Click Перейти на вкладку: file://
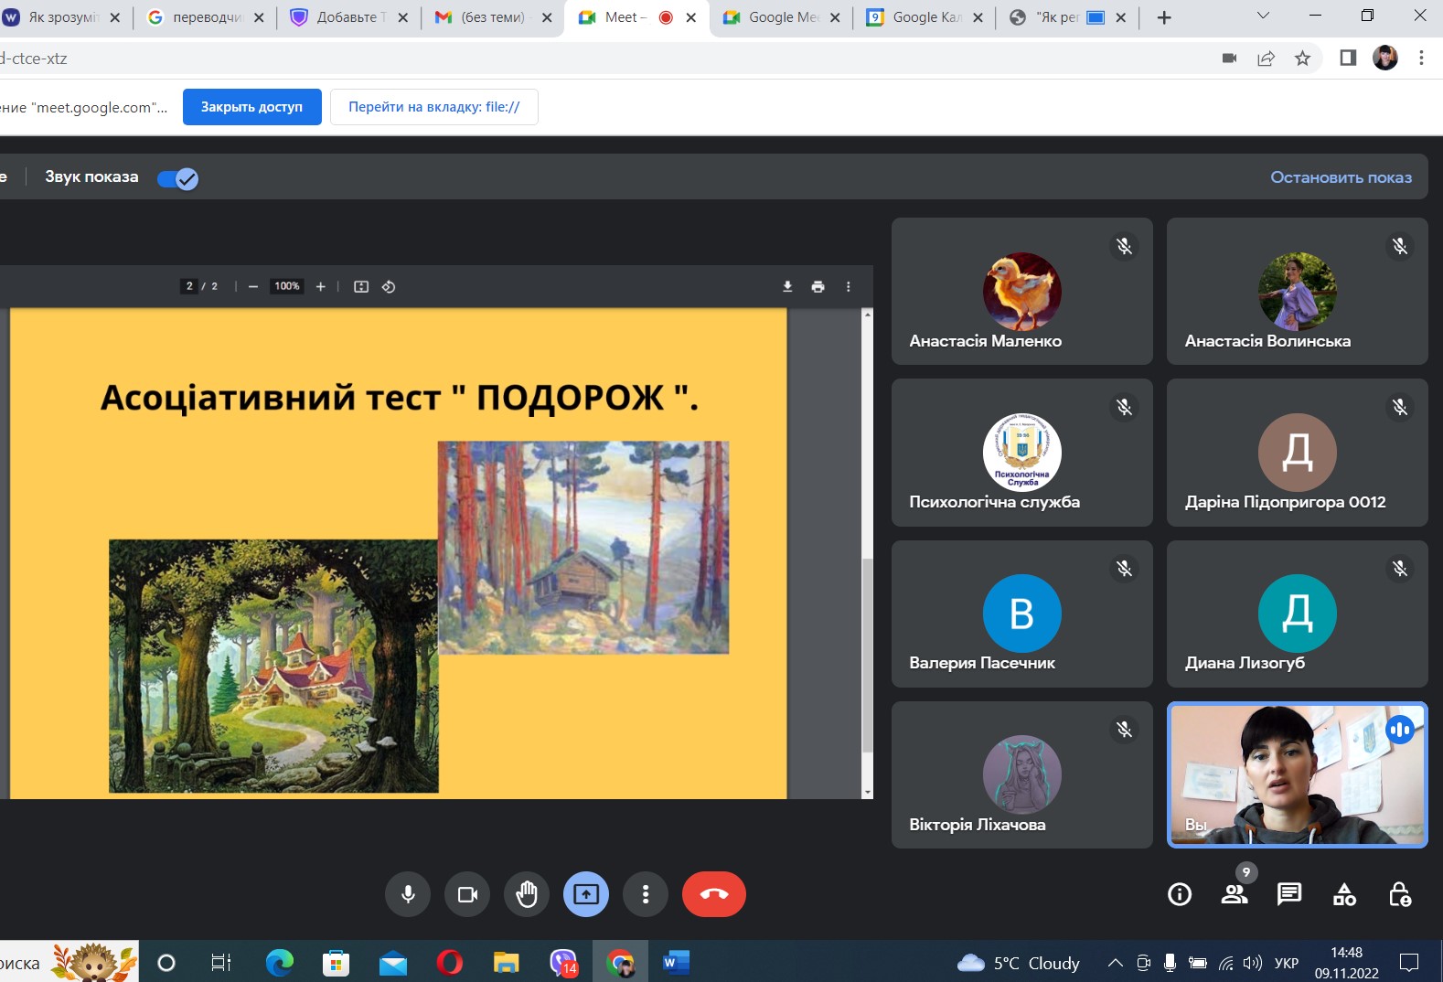Image resolution: width=1443 pixels, height=982 pixels. [433, 107]
